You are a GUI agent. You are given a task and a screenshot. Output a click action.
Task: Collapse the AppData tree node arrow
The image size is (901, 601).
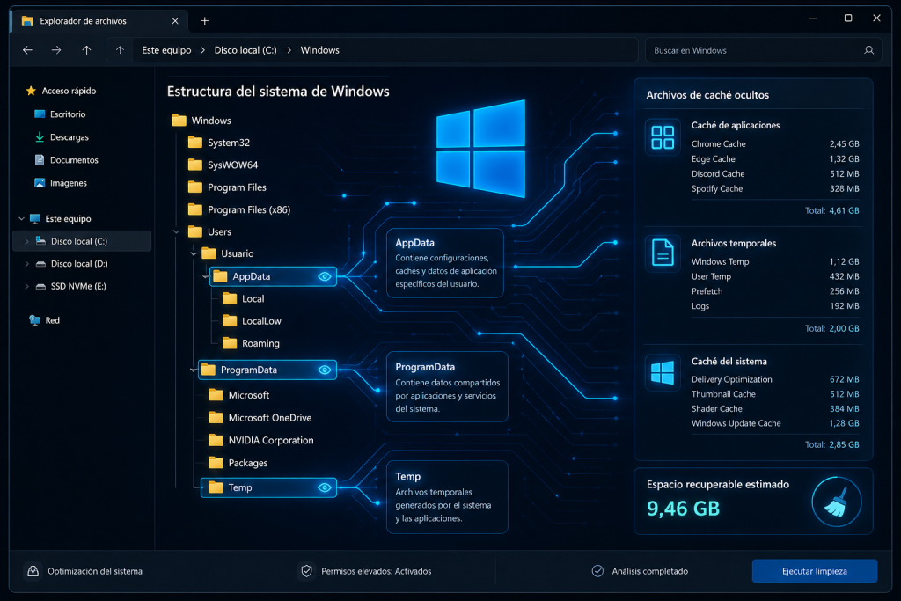click(206, 276)
